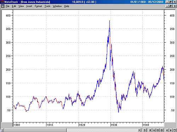Click the horizontal scrollbar thumb below the chart
The image size is (177, 132).
35,130
